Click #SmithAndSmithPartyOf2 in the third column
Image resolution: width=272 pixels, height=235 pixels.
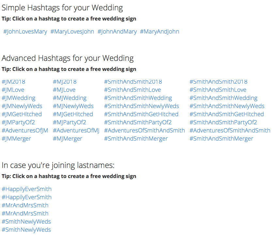tap(138, 122)
